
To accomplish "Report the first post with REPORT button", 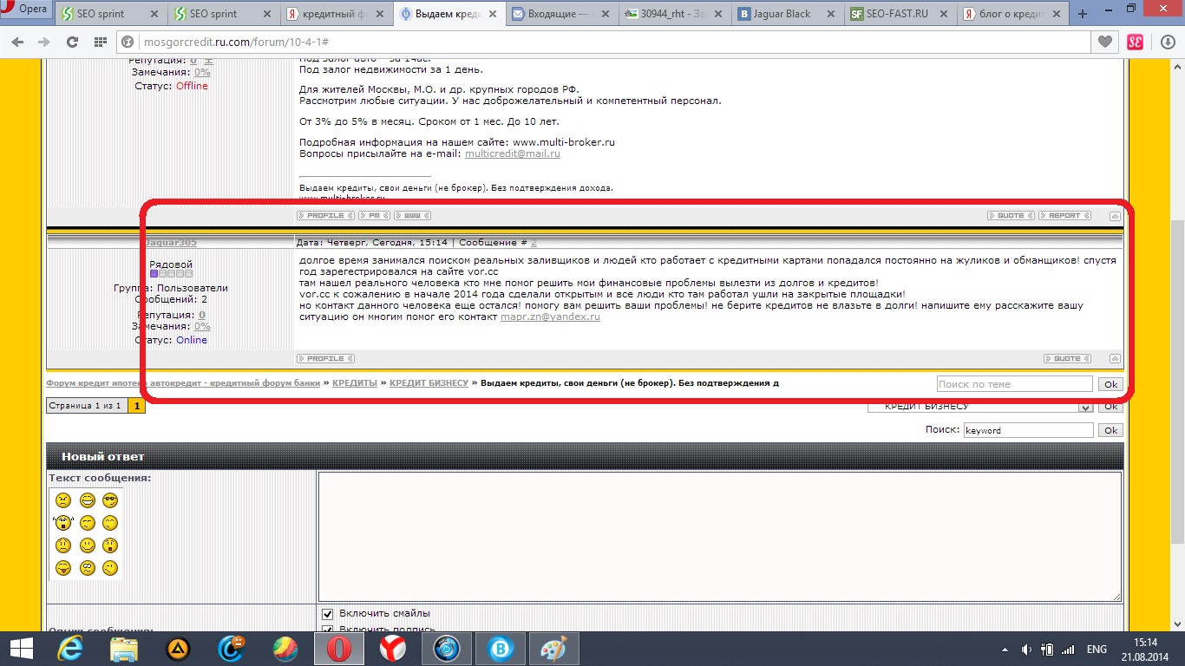I will click(x=1064, y=215).
